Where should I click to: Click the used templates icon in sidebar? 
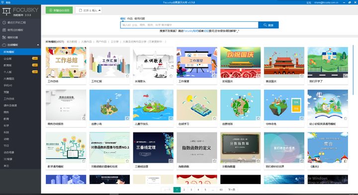[x=4, y=30]
